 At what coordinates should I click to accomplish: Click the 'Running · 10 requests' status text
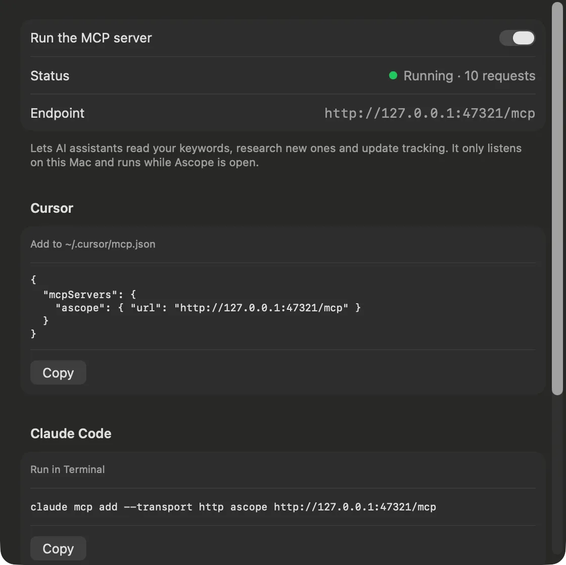(469, 76)
